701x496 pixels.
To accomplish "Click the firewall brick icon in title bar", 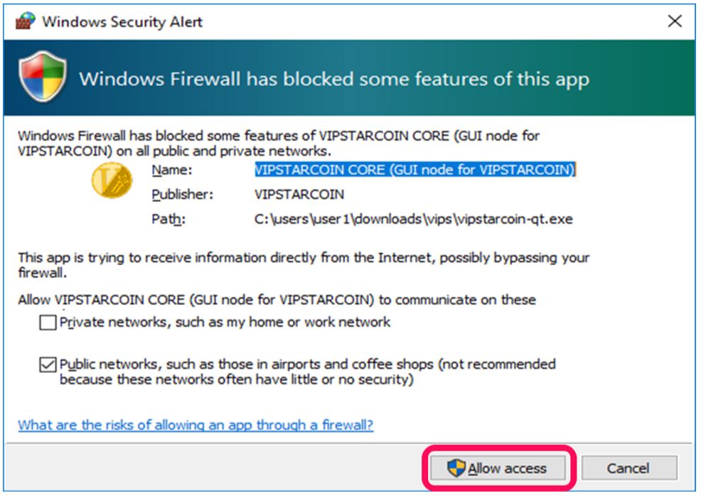I will 25,21.
